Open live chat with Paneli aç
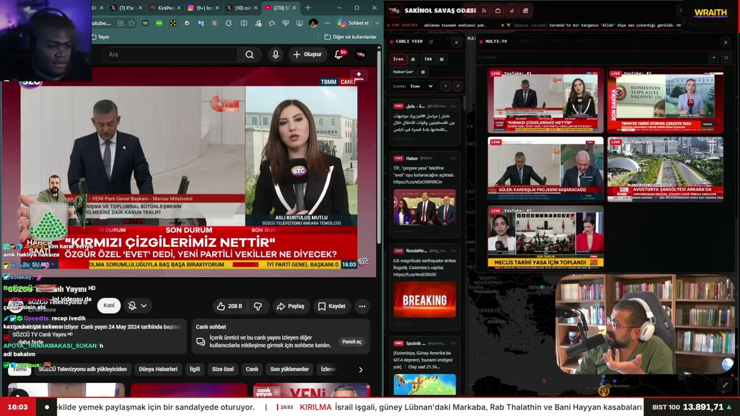 coord(351,341)
